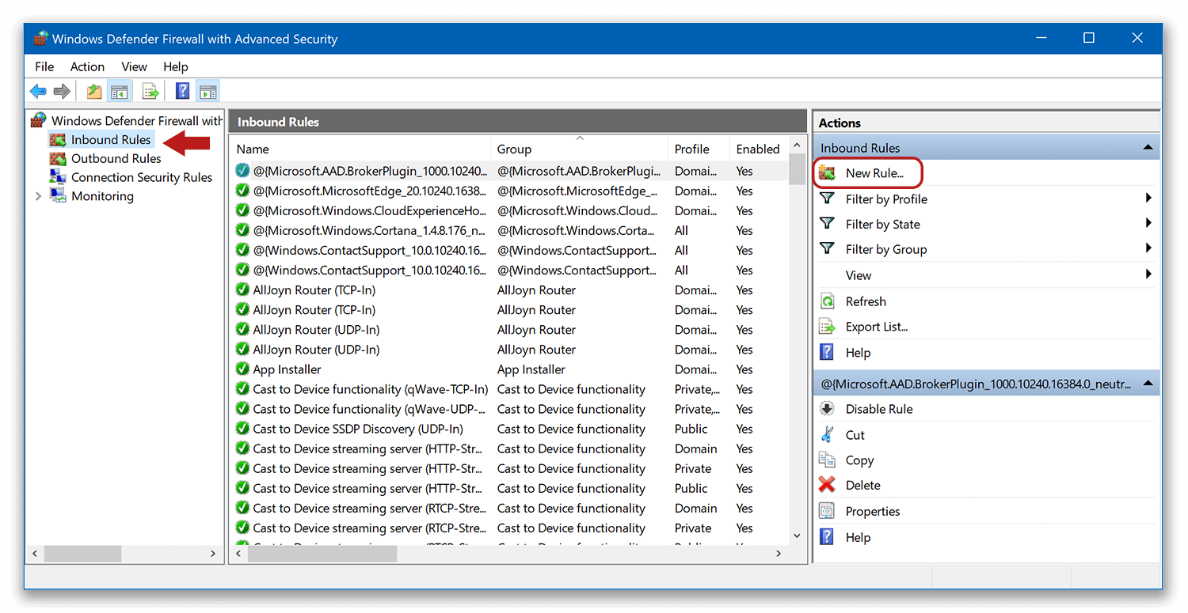The width and height of the screenshot is (1188, 613).
Task: Click the Back arrow toolbar icon
Action: [38, 92]
